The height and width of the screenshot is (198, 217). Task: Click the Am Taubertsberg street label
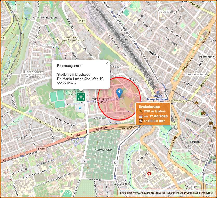point(103,118)
